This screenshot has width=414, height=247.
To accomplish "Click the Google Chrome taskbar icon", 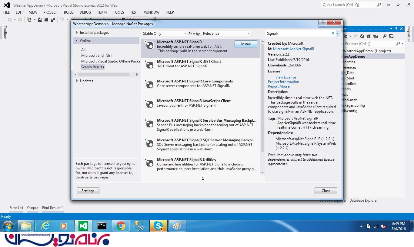I will pyautogui.click(x=121, y=226).
